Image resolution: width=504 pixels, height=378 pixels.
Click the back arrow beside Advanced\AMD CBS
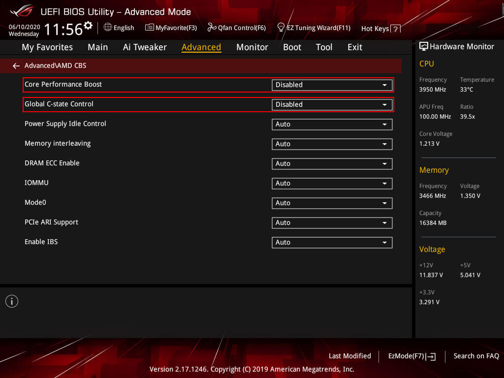tap(16, 66)
